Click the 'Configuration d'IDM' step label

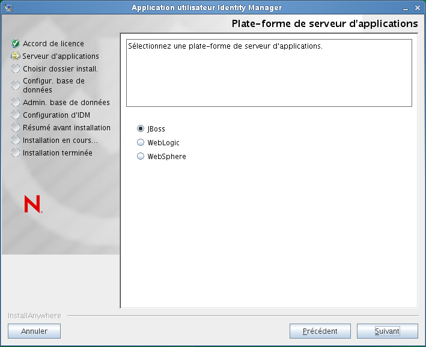[x=56, y=115]
